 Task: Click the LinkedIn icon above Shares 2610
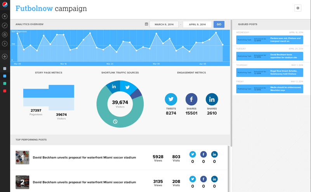(212, 99)
